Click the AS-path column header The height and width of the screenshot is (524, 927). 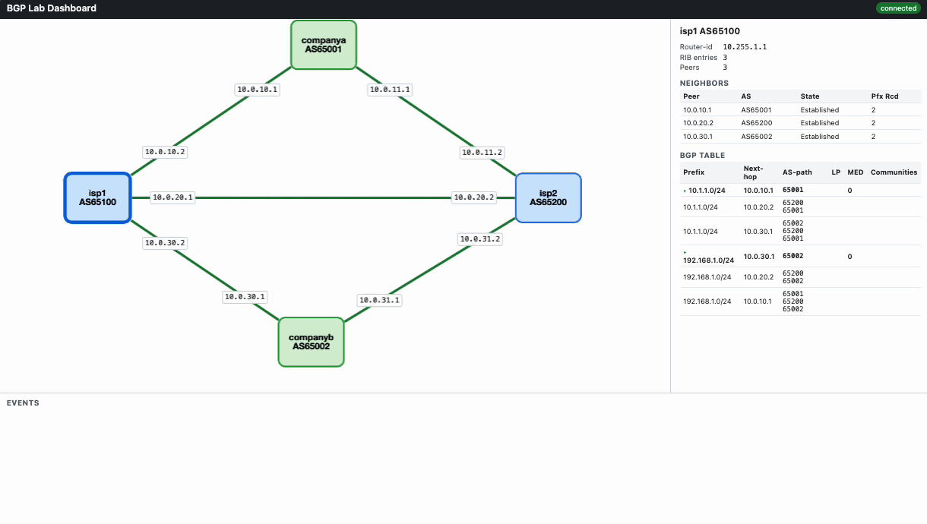click(x=797, y=172)
